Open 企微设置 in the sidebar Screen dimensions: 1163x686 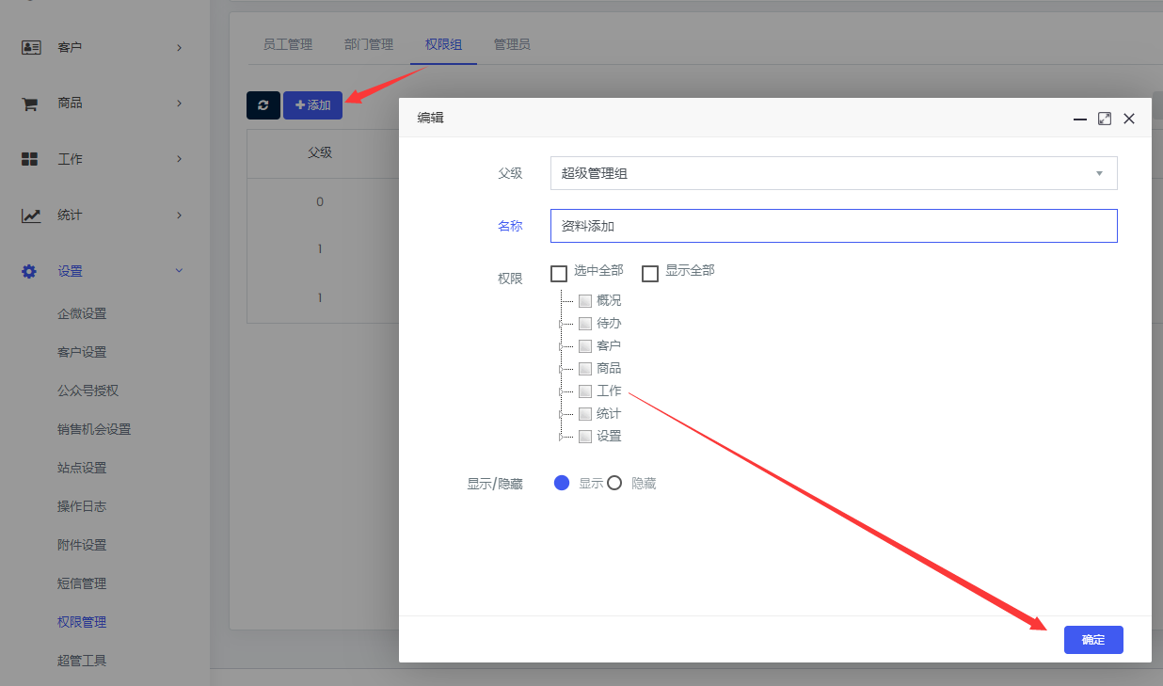(x=82, y=313)
